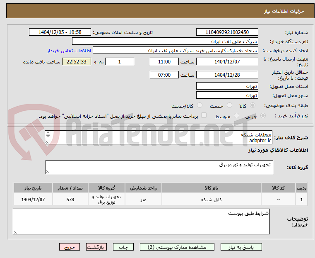Click the تجهیزات تولید و توزیع برق table cell
Viewport: 315px width, 258px height.
[x=106, y=200]
